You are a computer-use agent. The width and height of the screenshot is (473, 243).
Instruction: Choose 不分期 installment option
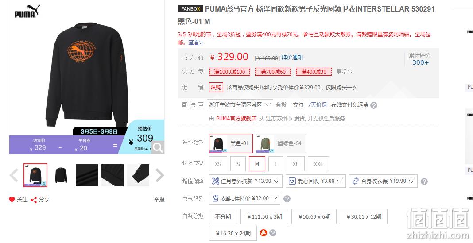(223, 216)
